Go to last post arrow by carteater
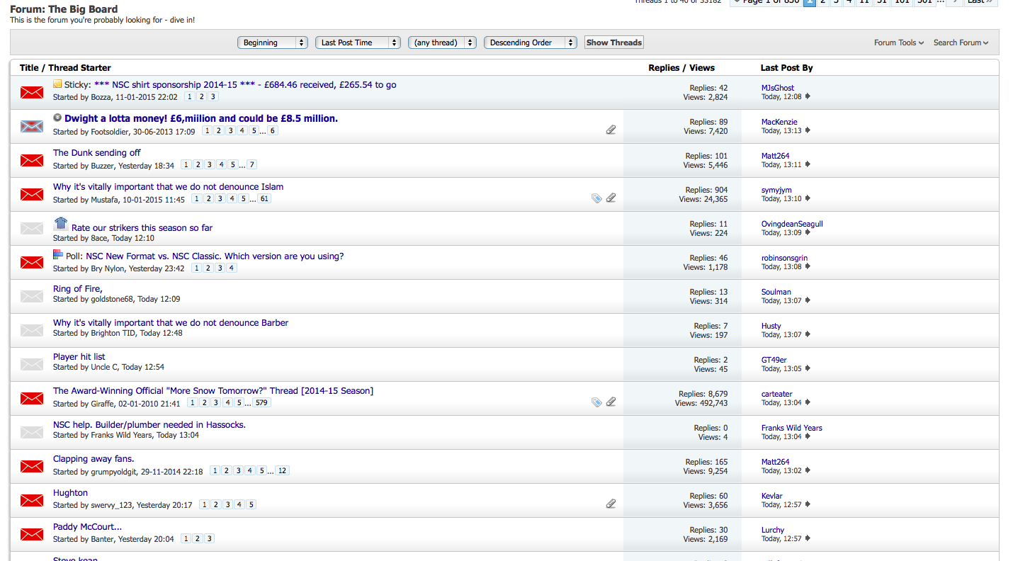Image resolution: width=1013 pixels, height=561 pixels. pos(808,402)
